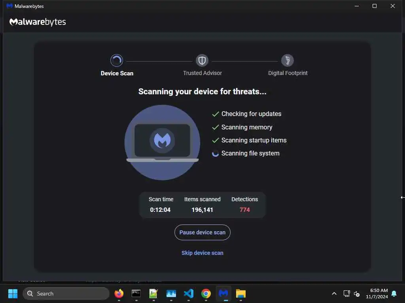This screenshot has height=303, width=405.
Task: Expand the system tray hidden icons chevron
Action: [334, 294]
